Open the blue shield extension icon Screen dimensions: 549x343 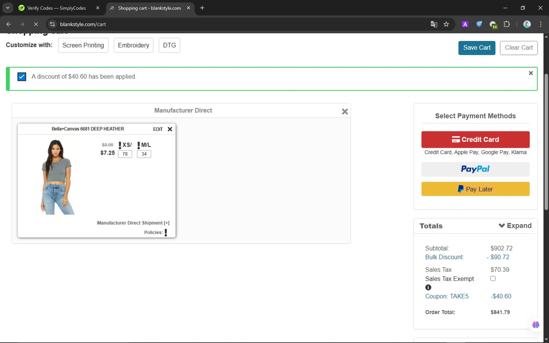pos(479,24)
